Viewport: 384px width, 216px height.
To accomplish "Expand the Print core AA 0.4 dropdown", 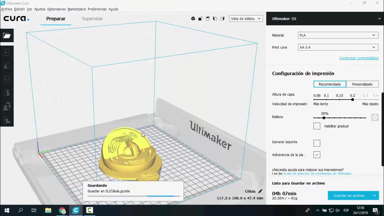I will coord(338,47).
